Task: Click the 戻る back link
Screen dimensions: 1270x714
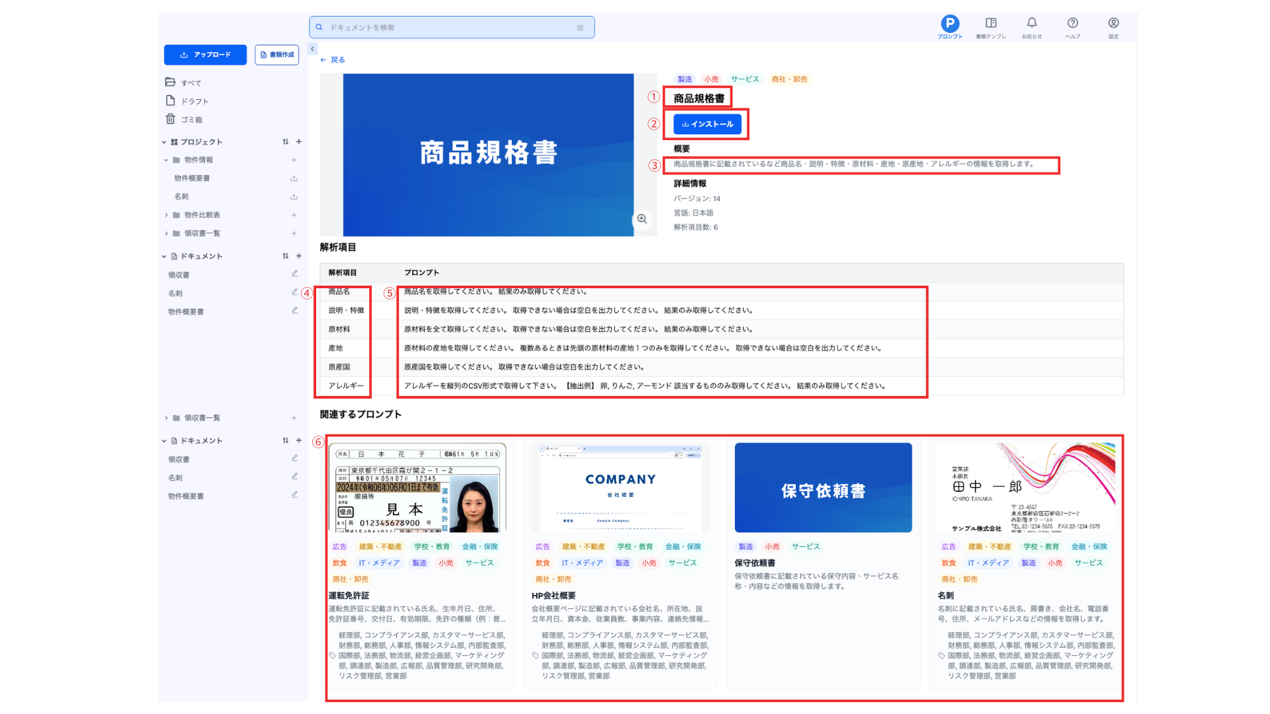Action: tap(333, 59)
